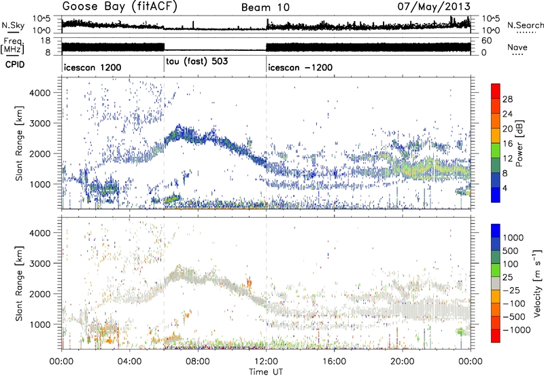Click the 20:00 time tick label
Image resolution: width=544 pixels, height=376 pixels.
click(x=403, y=362)
